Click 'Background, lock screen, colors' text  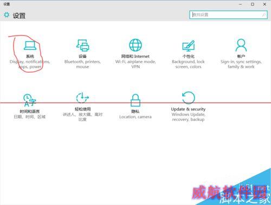pyautogui.click(x=188, y=64)
